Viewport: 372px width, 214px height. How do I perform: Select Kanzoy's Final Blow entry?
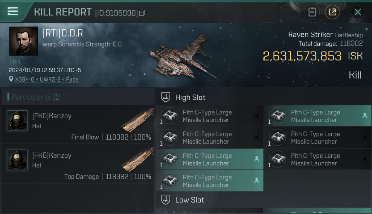coord(78,124)
